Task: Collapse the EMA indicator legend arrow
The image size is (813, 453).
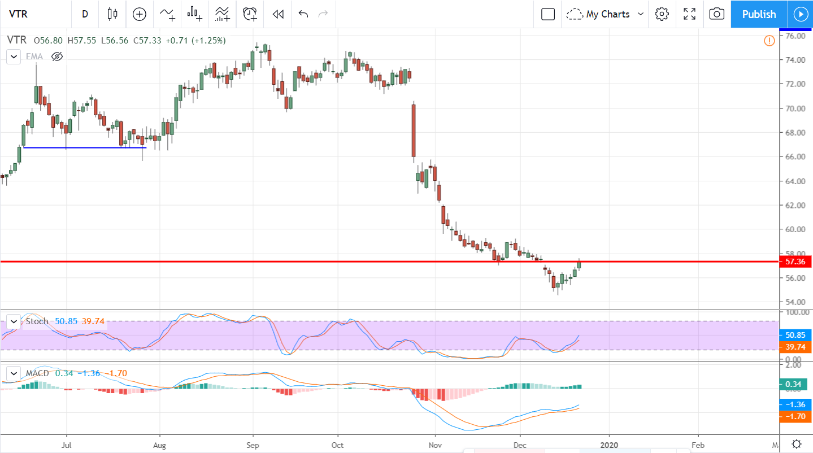Action: click(x=14, y=56)
